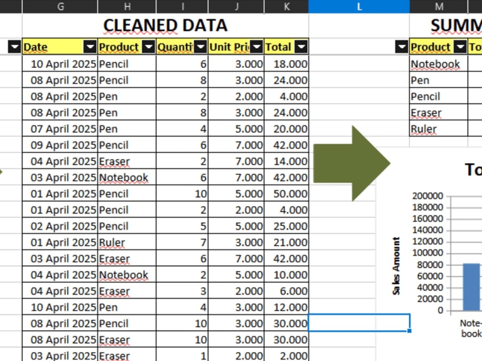Image resolution: width=482 pixels, height=361 pixels.
Task: Open the filter dropdown left of Summary Product
Action: click(402, 47)
